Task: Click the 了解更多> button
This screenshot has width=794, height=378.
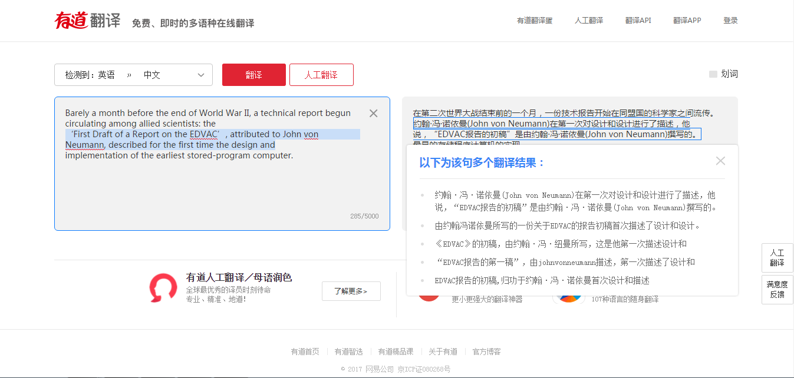Action: 351,291
